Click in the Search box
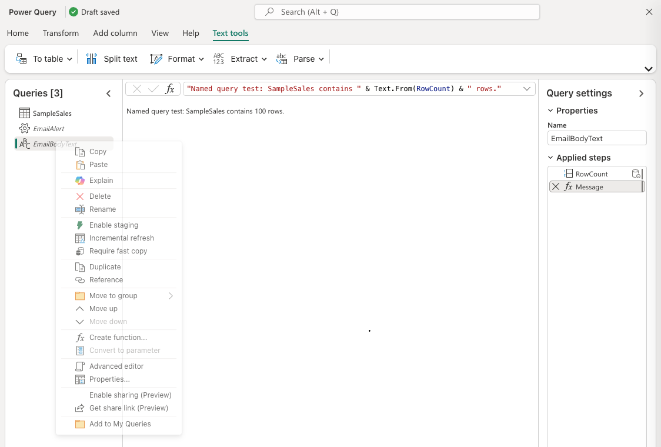661x447 pixels. click(397, 12)
